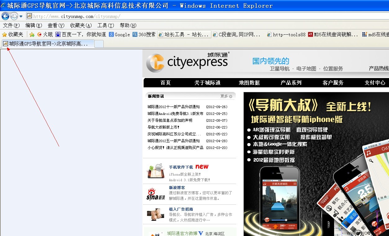This screenshot has height=236, width=389.
Task: Click the page icon in the address bar
Action: (29, 16)
